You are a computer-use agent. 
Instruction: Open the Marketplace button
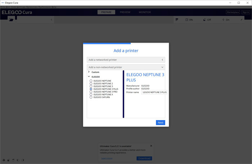(x=233, y=12)
